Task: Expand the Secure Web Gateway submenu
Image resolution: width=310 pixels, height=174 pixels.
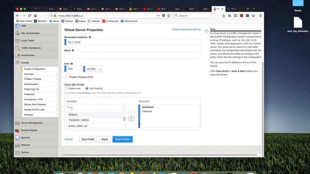Action: (56, 104)
